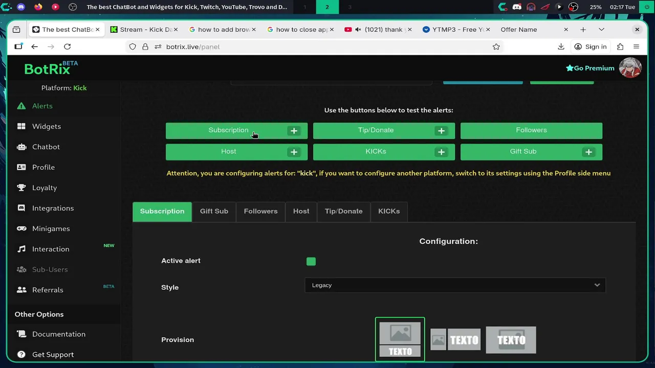
Task: Test the KICKs alert button
Action: click(x=384, y=152)
